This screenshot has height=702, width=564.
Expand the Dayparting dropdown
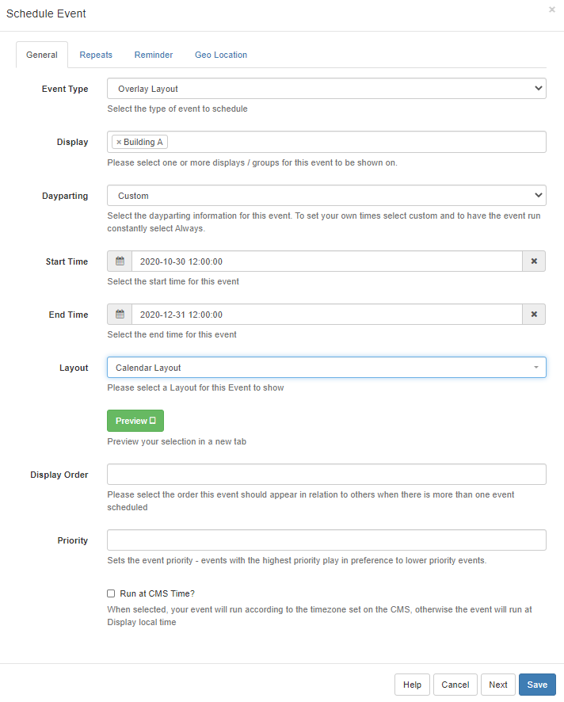(326, 196)
